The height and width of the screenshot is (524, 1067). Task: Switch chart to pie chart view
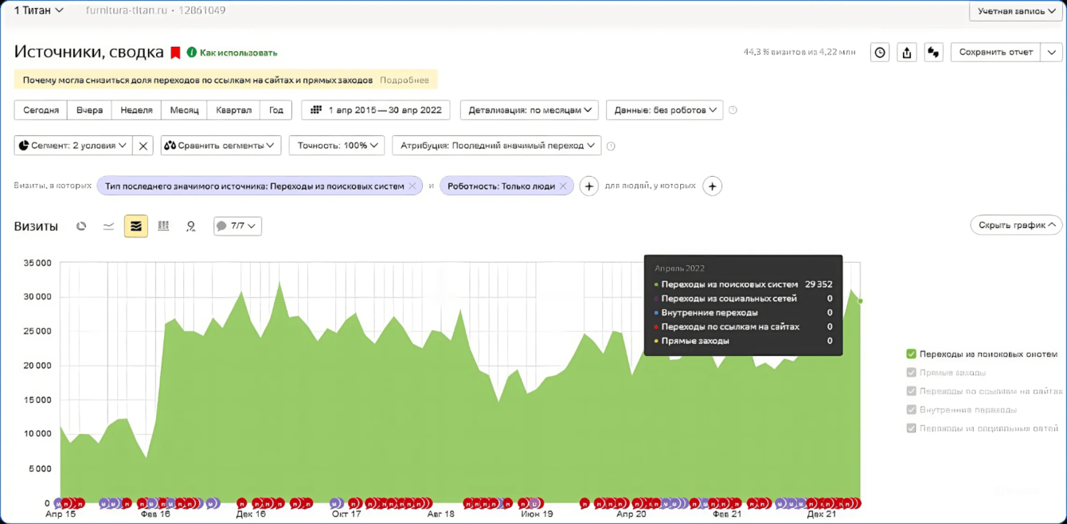coord(81,226)
